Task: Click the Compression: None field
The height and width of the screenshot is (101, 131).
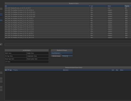Action: 38,56
